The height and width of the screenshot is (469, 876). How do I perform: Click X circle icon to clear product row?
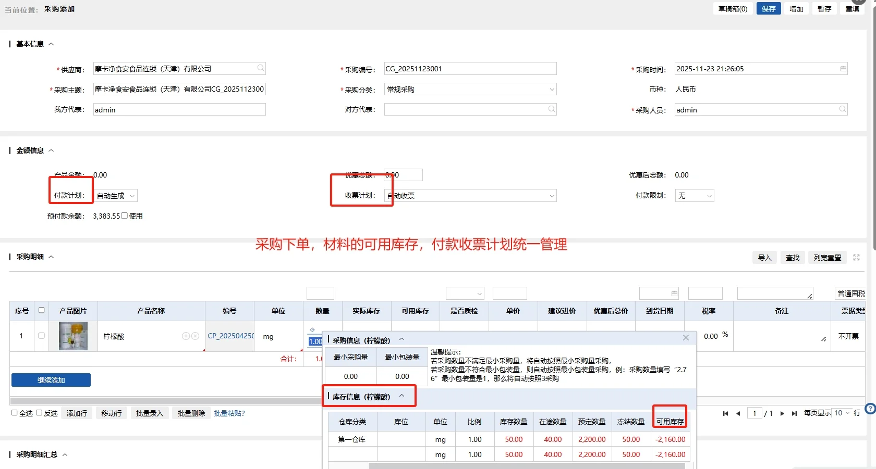click(196, 336)
